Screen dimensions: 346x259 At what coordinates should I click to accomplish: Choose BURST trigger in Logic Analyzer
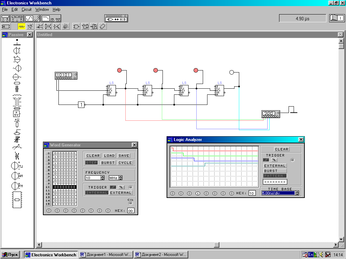tap(275, 171)
